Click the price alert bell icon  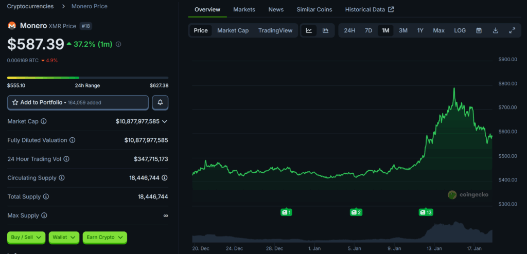point(160,102)
